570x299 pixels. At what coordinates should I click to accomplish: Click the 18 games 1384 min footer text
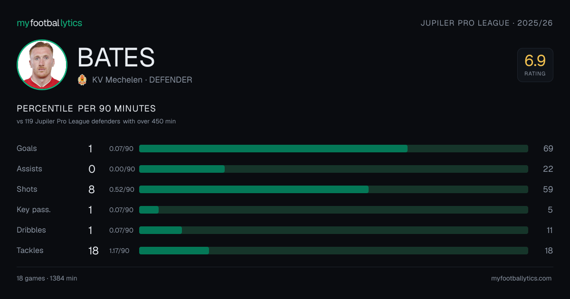[47, 279]
